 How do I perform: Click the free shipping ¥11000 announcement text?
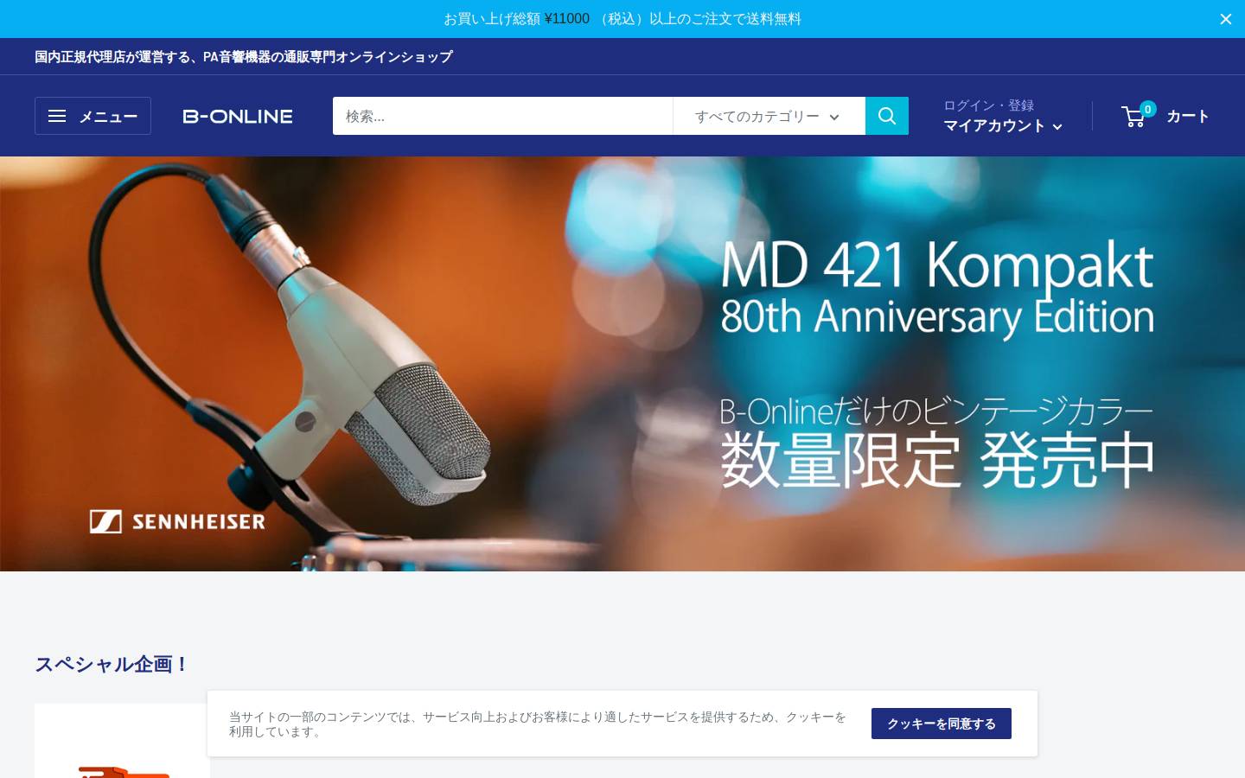(622, 19)
